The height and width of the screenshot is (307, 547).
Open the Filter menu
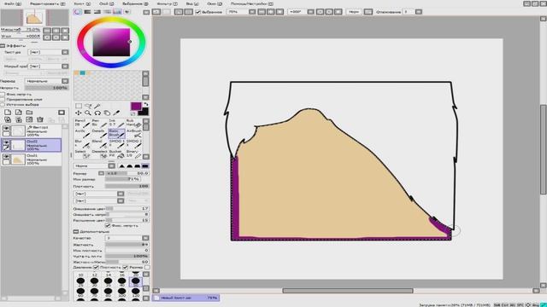point(167,3)
